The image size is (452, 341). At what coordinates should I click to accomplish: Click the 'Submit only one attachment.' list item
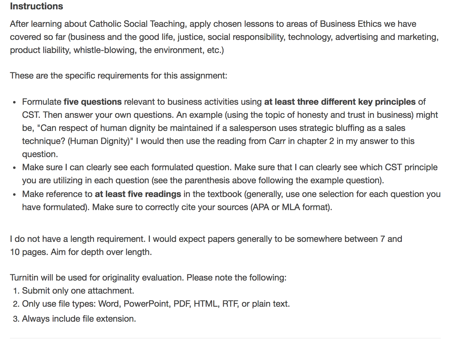[78, 291]
